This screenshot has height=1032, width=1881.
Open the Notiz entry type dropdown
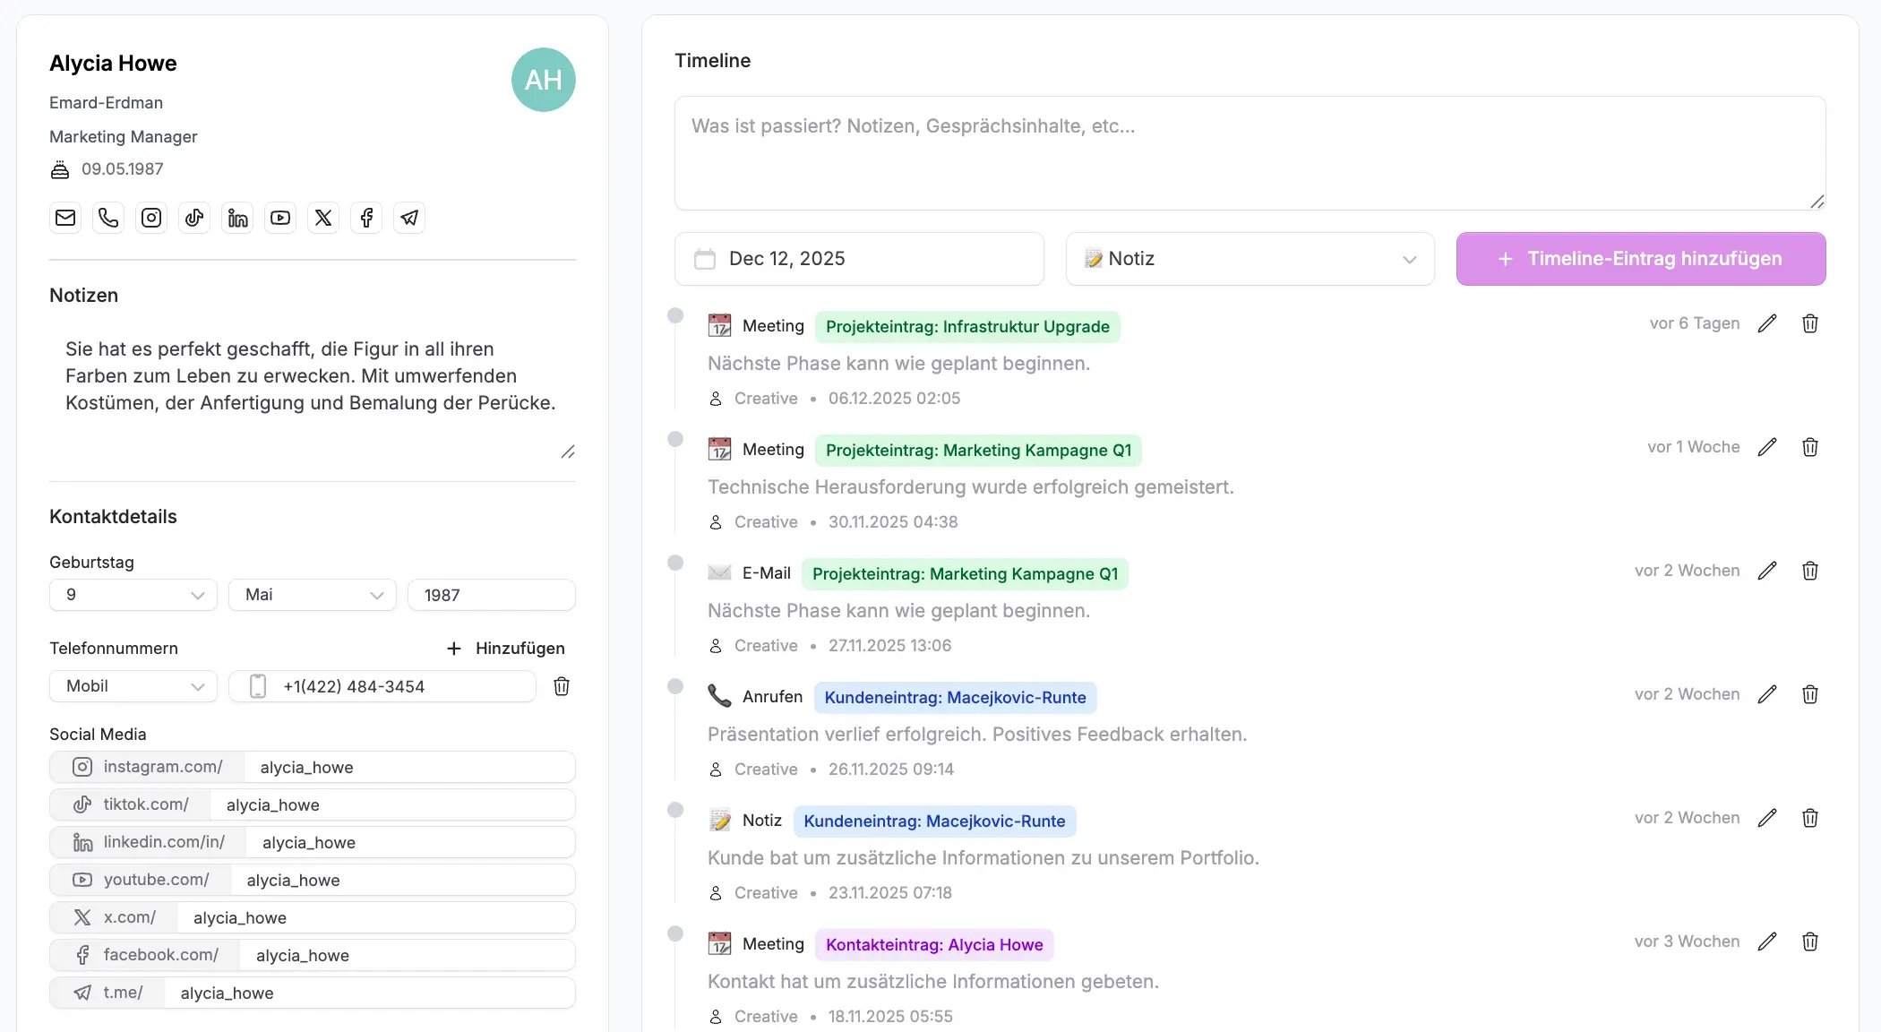1250,259
